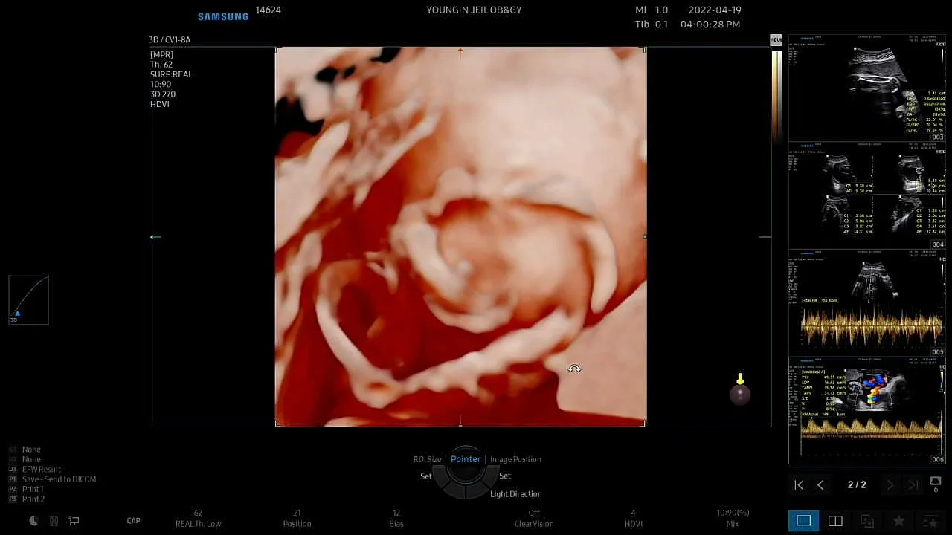Click the 3D gamma curve box
952x535 pixels.
(29, 300)
